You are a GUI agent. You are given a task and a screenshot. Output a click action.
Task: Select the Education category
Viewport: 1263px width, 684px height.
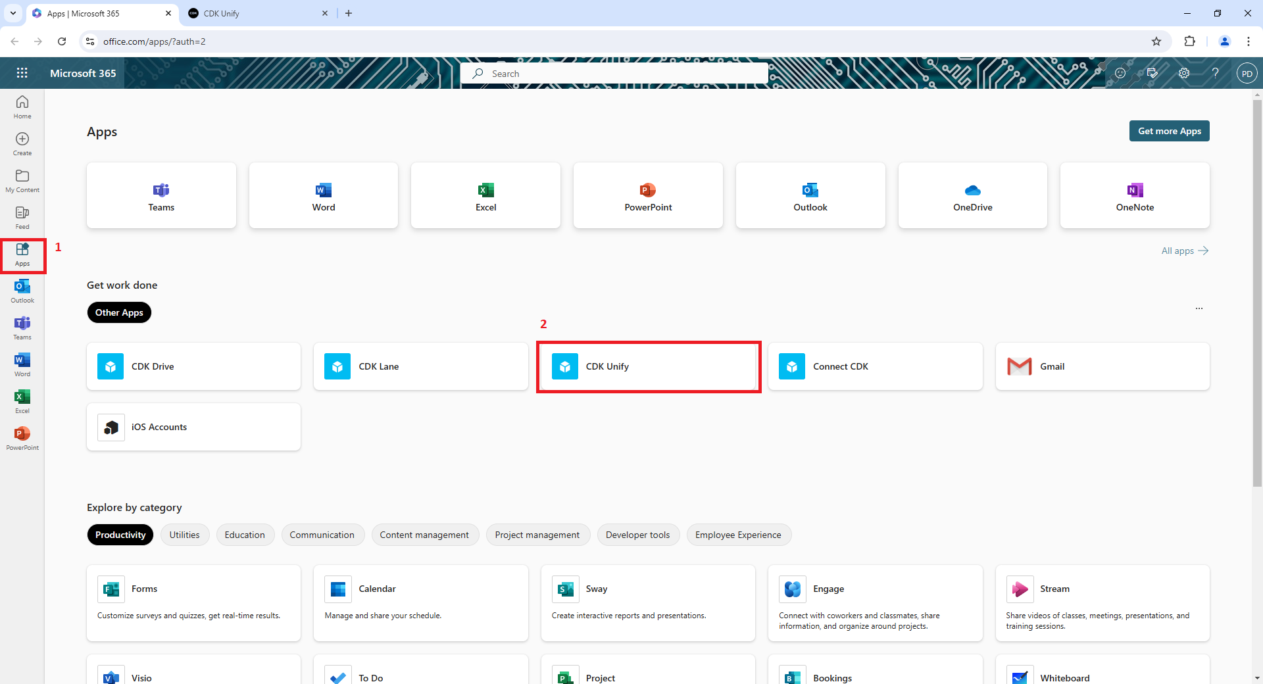(245, 535)
